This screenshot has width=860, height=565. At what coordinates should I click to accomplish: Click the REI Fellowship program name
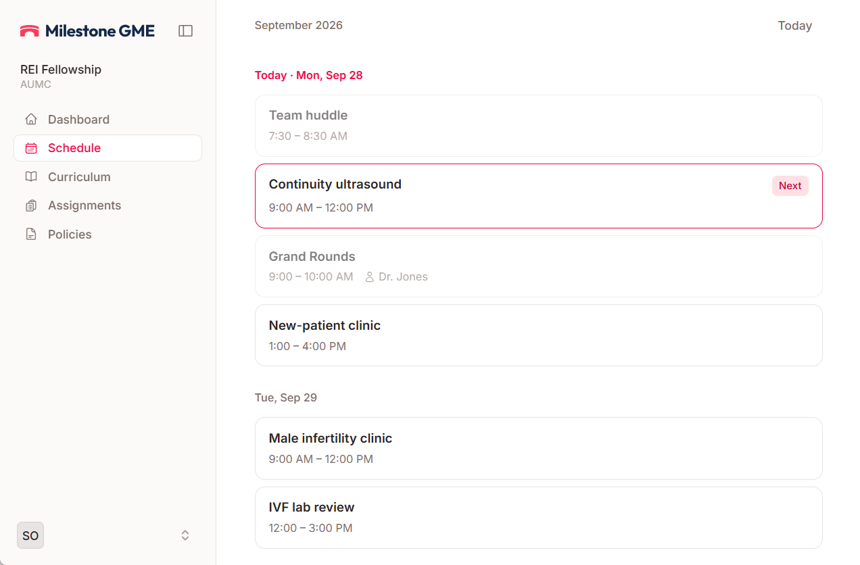coord(61,70)
